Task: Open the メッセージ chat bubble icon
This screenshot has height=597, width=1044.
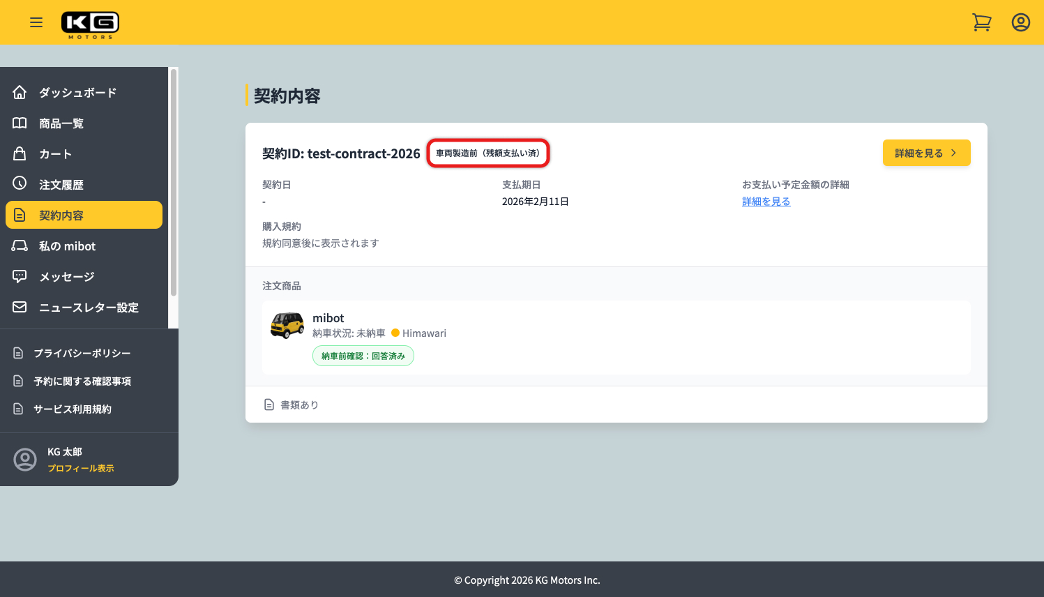Action: tap(18, 275)
